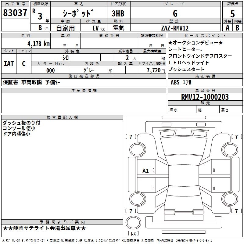Click the chassis number RMV12-1000203
The height and width of the screenshot is (244, 244).
coord(205,97)
